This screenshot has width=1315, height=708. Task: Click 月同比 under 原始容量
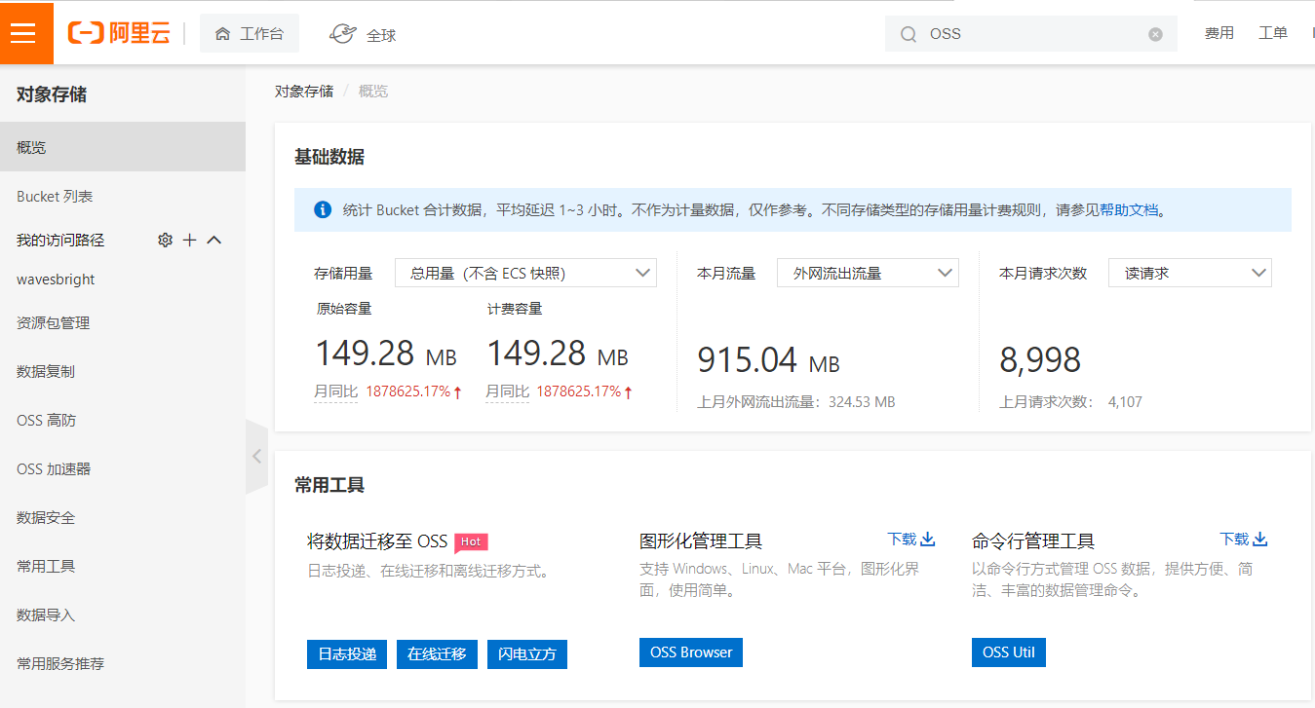(x=335, y=391)
